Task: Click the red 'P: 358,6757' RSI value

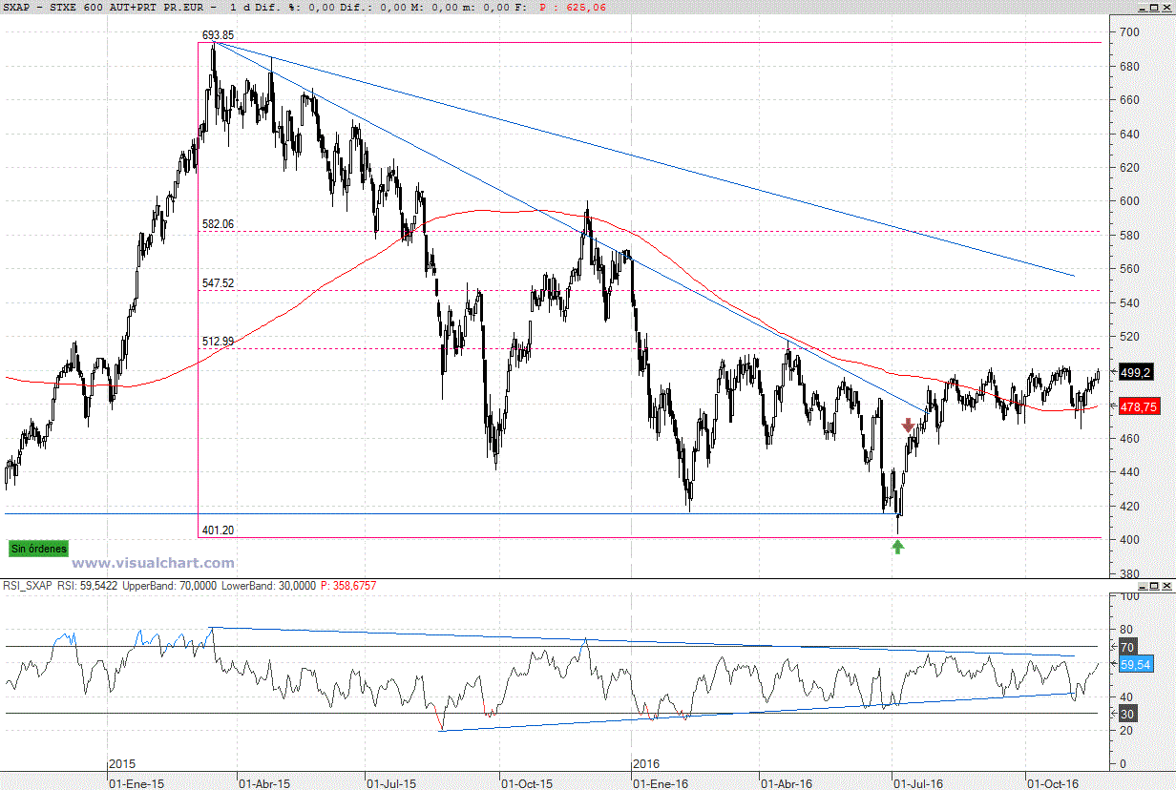Action: coord(346,586)
